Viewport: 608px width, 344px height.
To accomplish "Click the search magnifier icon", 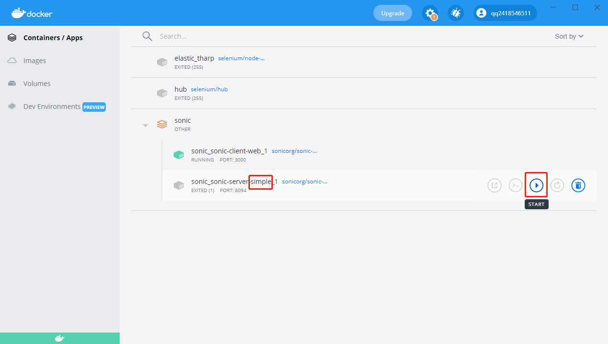I will point(147,36).
